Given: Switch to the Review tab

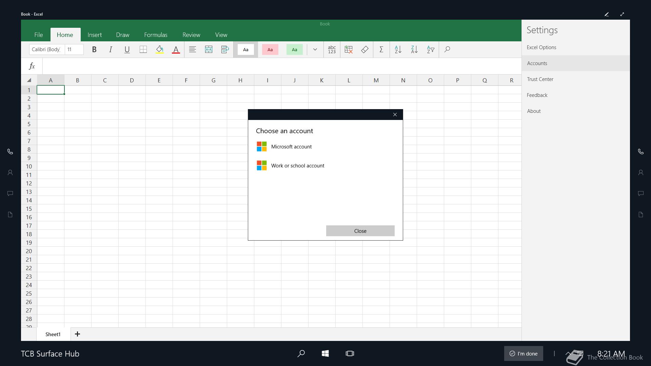Looking at the screenshot, I should pyautogui.click(x=191, y=35).
